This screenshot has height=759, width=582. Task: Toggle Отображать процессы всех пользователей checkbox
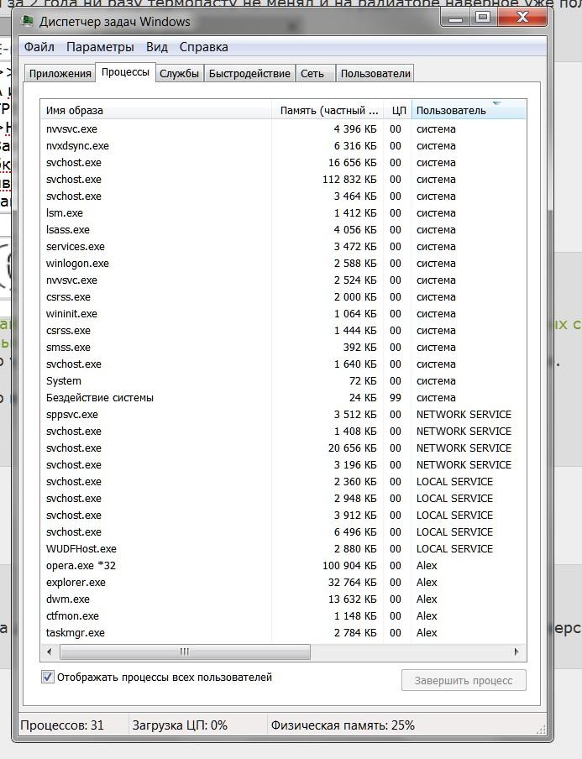click(48, 677)
